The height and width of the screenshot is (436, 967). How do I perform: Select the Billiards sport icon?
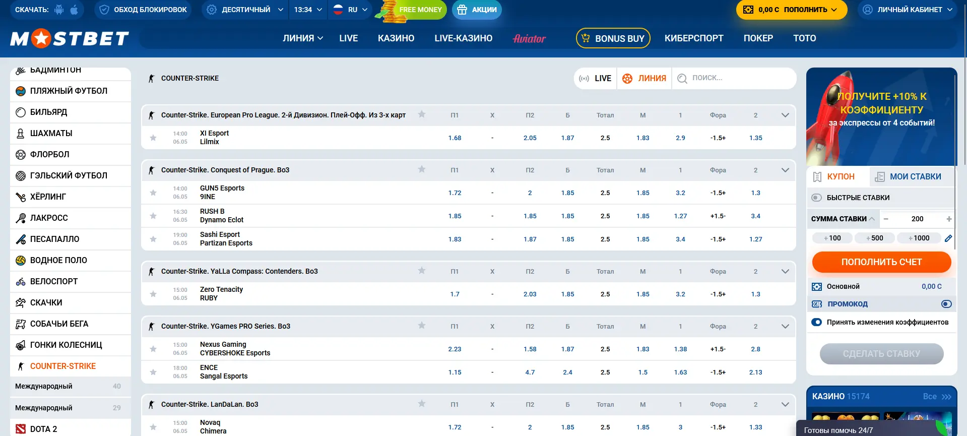pos(21,112)
